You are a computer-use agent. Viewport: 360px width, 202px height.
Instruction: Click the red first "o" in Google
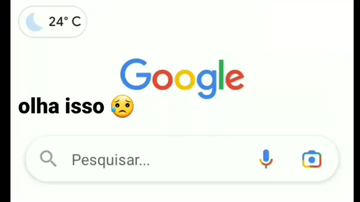pyautogui.click(x=162, y=79)
